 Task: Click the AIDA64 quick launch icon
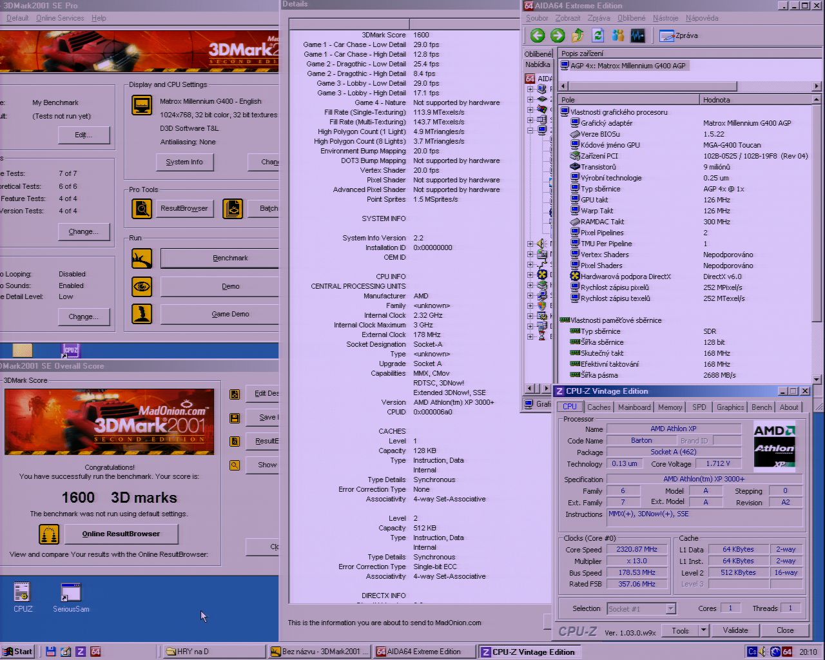point(95,652)
